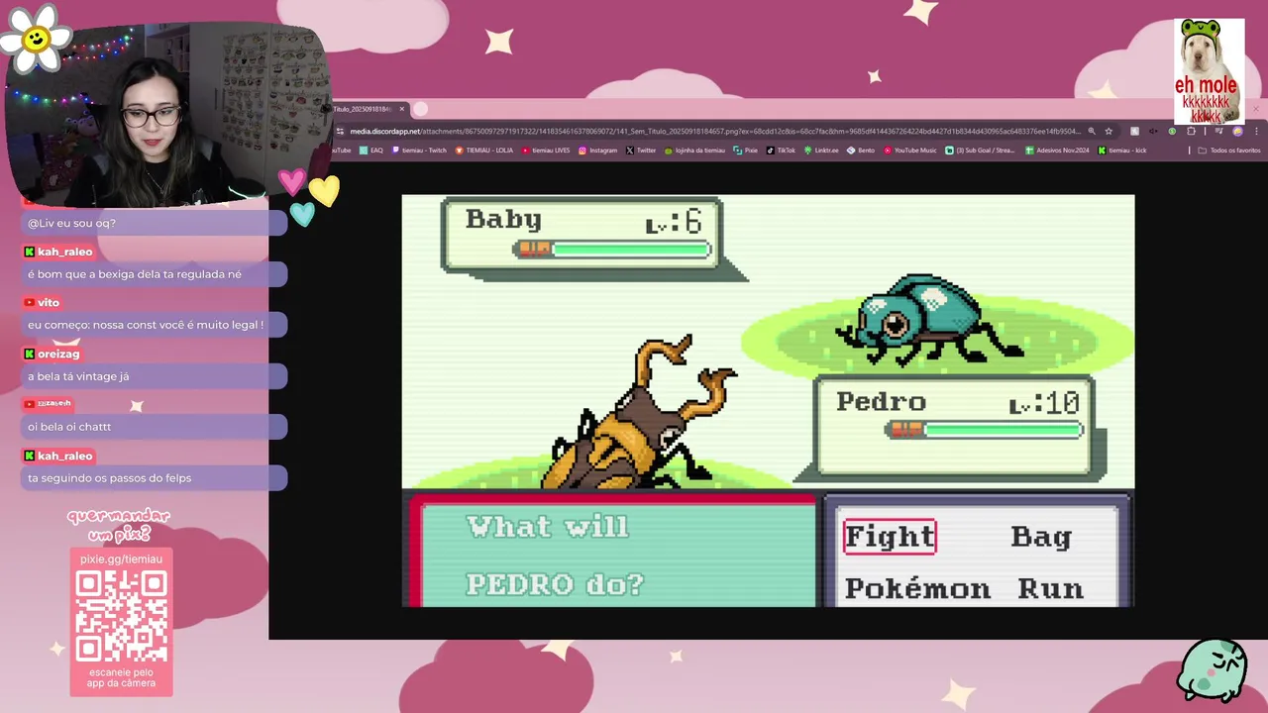
Task: Click the site info icon before URL
Action: (x=340, y=131)
